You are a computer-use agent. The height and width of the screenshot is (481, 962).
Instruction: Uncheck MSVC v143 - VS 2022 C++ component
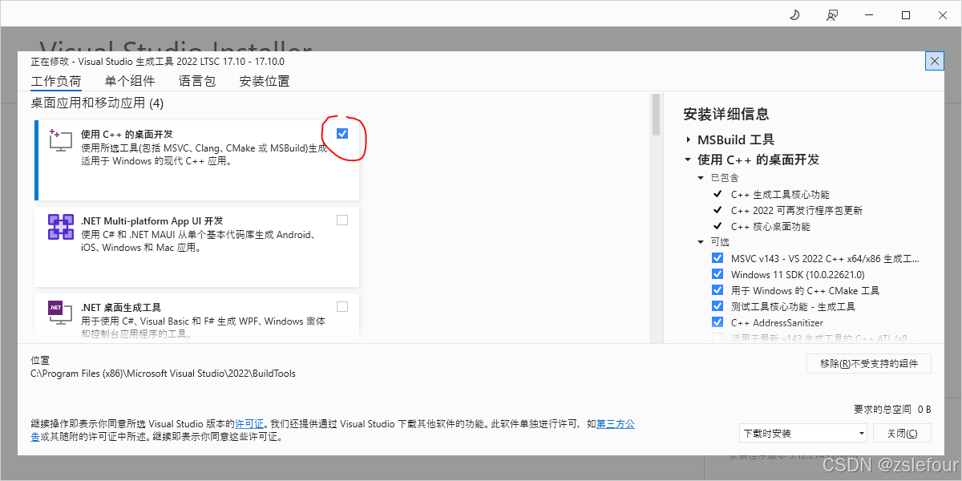(717, 258)
